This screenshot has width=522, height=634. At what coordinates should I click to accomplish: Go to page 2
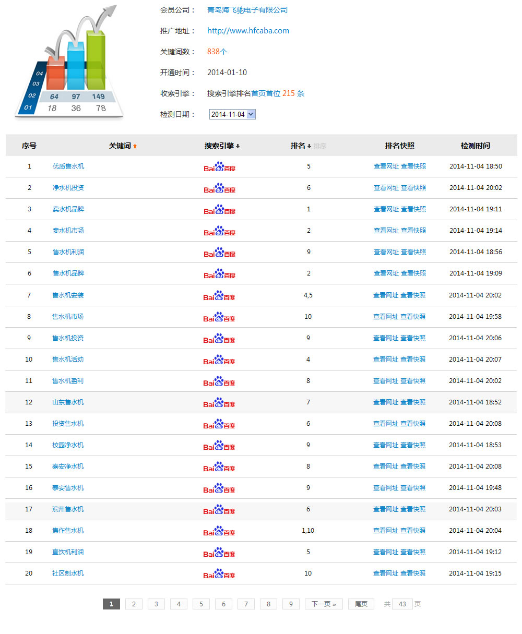tap(134, 604)
